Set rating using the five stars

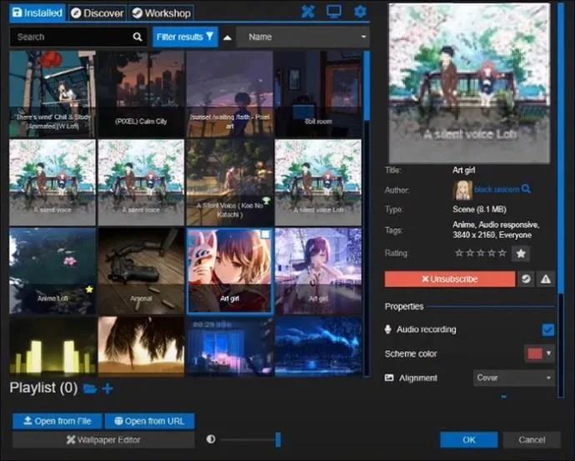pos(480,253)
